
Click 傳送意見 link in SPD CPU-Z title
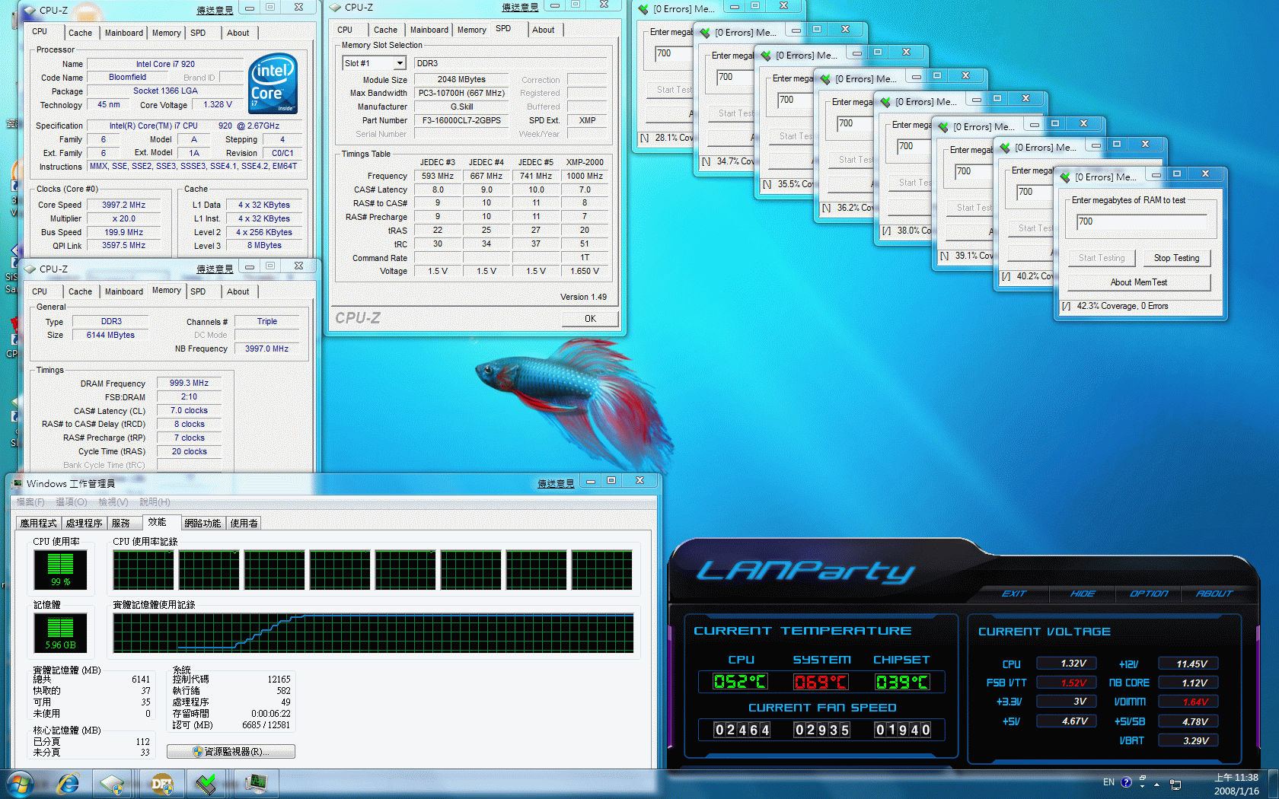(520, 8)
